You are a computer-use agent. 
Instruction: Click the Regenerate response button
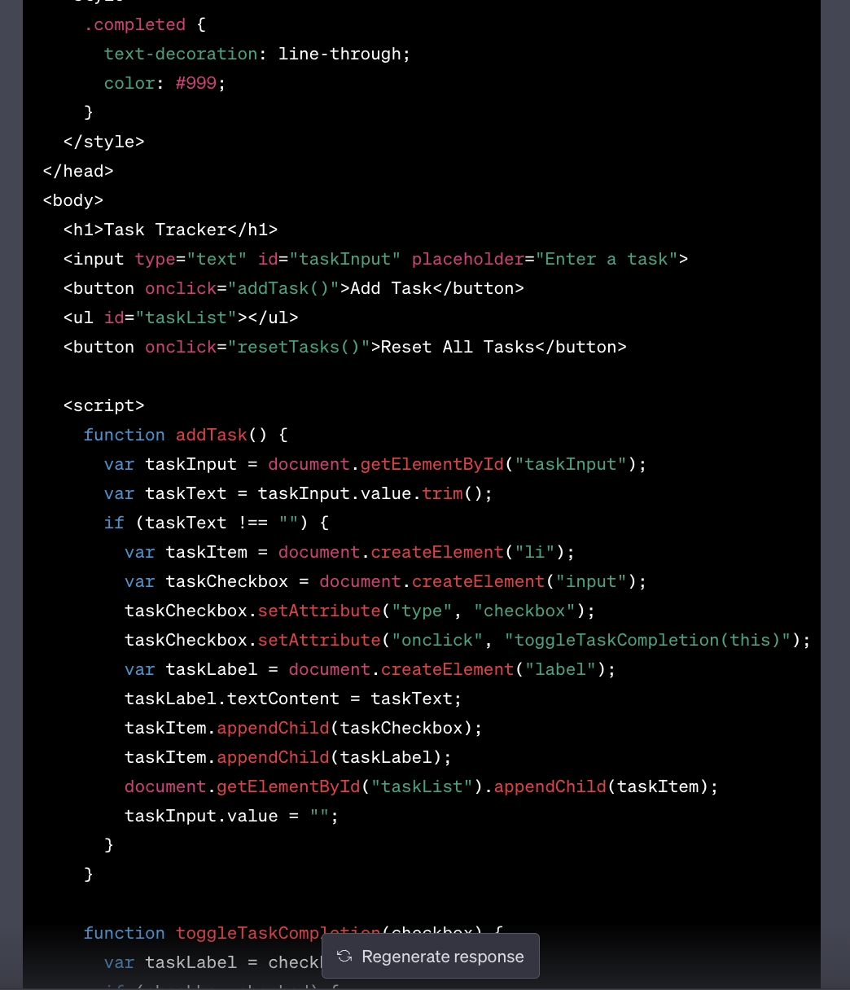click(431, 956)
